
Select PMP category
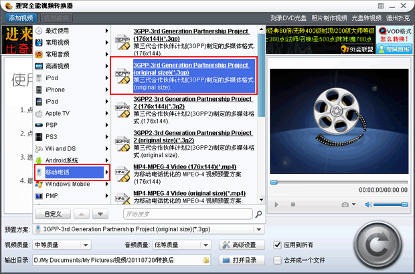click(x=72, y=196)
